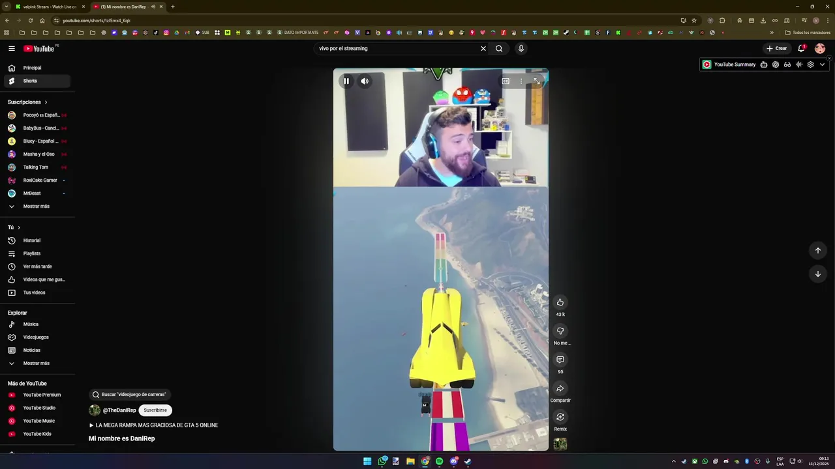Open the Short's three-dot options menu

(521, 81)
